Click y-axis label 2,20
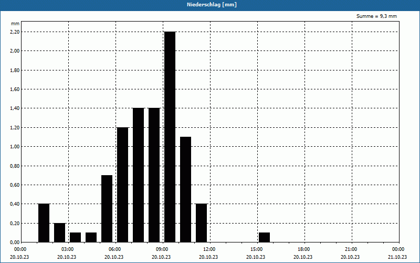This screenshot has height=263, width=420. (x=15, y=32)
